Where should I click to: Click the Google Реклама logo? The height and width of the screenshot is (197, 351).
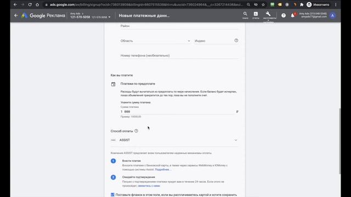[43, 15]
